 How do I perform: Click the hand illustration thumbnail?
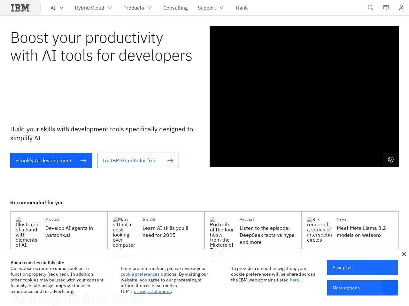coord(28,232)
